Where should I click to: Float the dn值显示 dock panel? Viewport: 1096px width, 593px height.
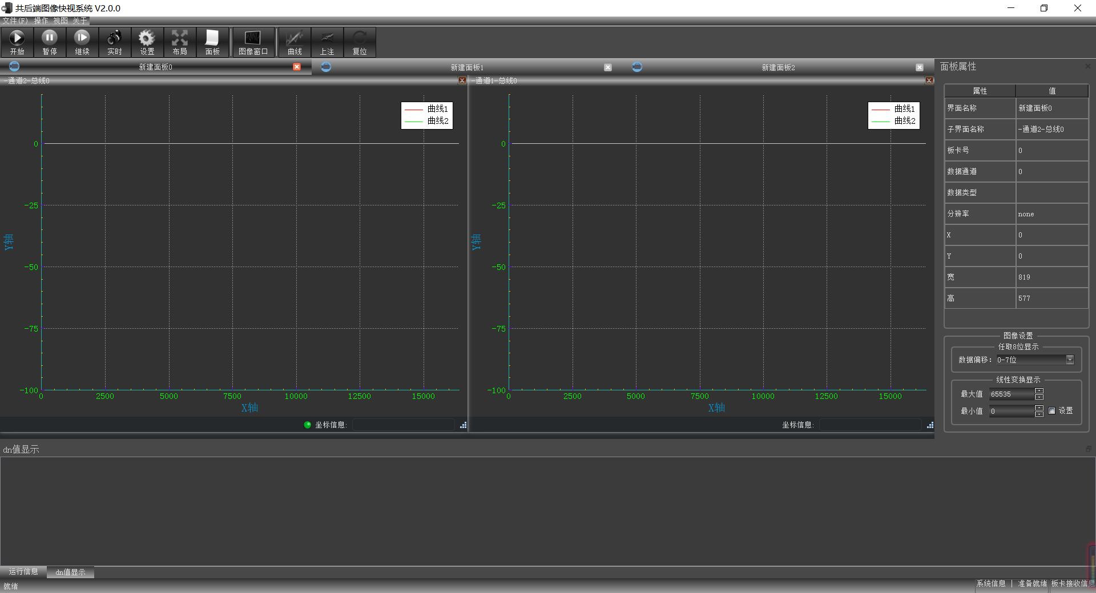point(1089,449)
